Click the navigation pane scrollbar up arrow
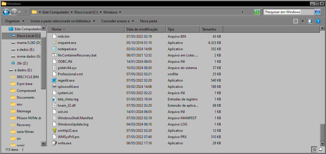Image resolution: width=326 pixels, height=154 pixels. pyautogui.click(x=44, y=28)
